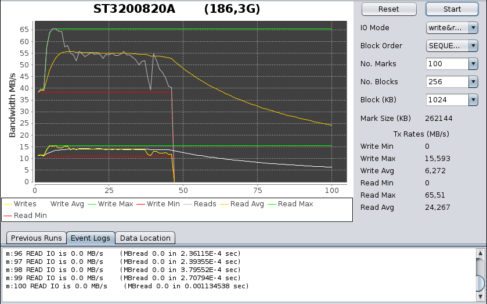Open the No. Blocks dropdown arrow
487x304 pixels.
[473, 82]
